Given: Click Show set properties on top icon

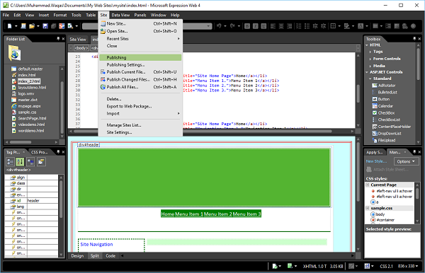Looking at the screenshot, I should point(30,162).
